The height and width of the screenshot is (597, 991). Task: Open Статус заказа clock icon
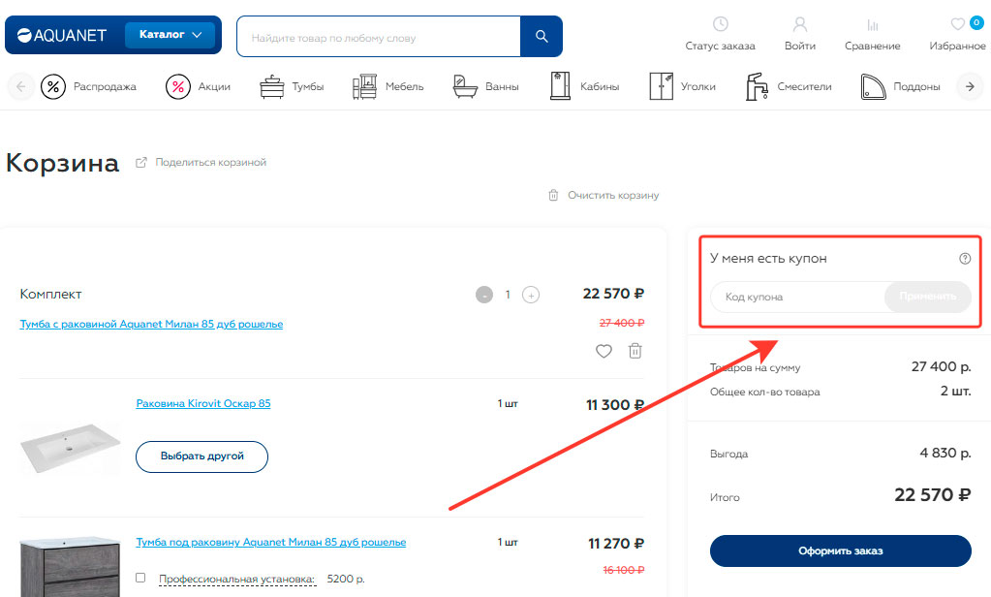(721, 24)
